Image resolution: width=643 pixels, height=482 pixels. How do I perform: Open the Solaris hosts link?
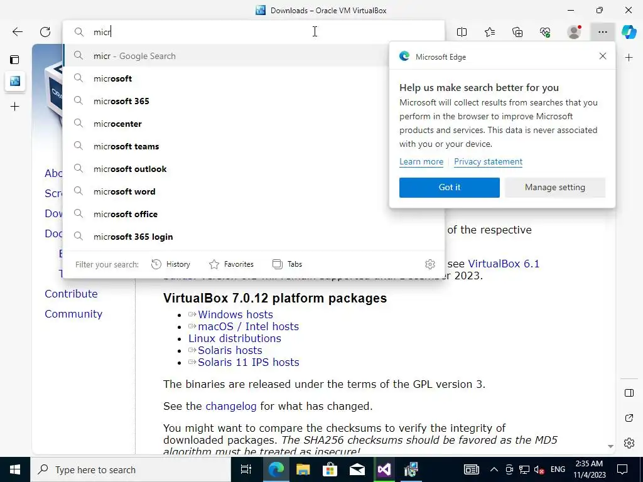pos(230,350)
